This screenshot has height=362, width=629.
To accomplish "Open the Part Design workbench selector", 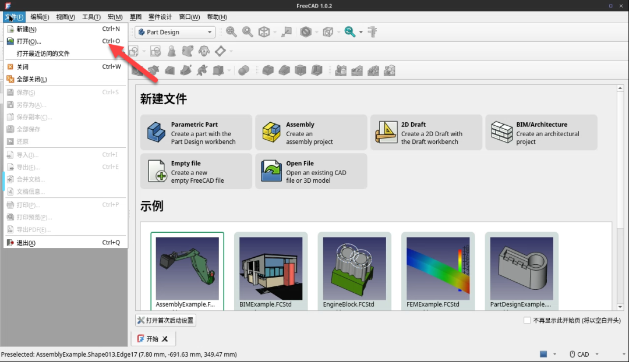I will coord(175,32).
